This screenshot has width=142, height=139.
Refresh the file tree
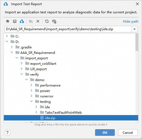coord(47,21)
